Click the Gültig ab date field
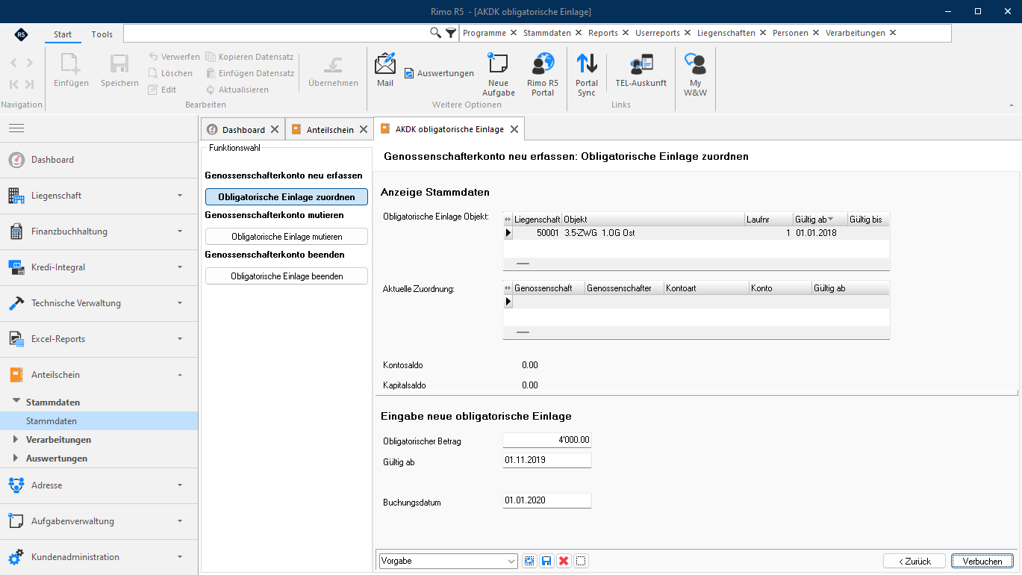This screenshot has width=1022, height=575. pyautogui.click(x=547, y=460)
